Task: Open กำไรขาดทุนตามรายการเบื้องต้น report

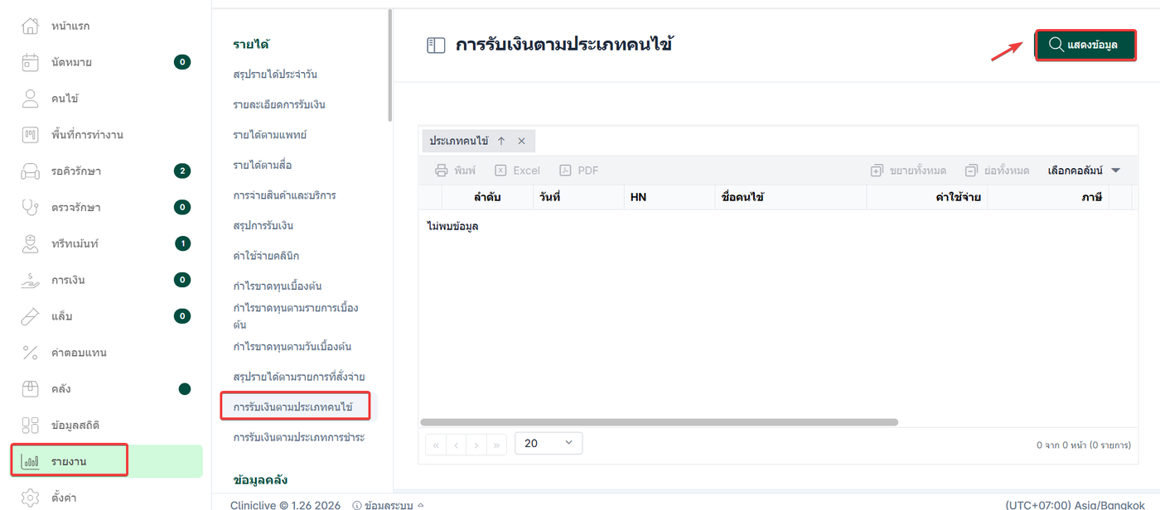Action: tap(296, 316)
